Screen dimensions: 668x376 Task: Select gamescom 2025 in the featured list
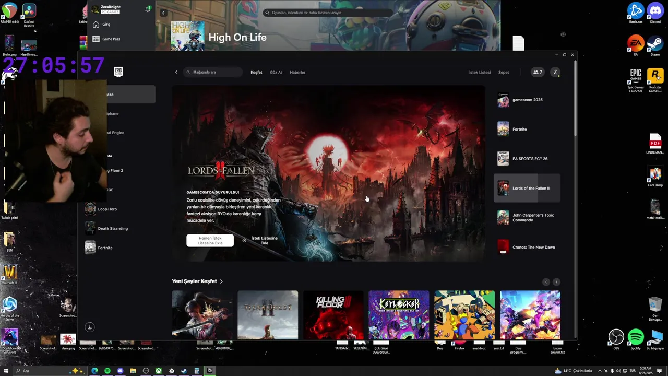(527, 100)
